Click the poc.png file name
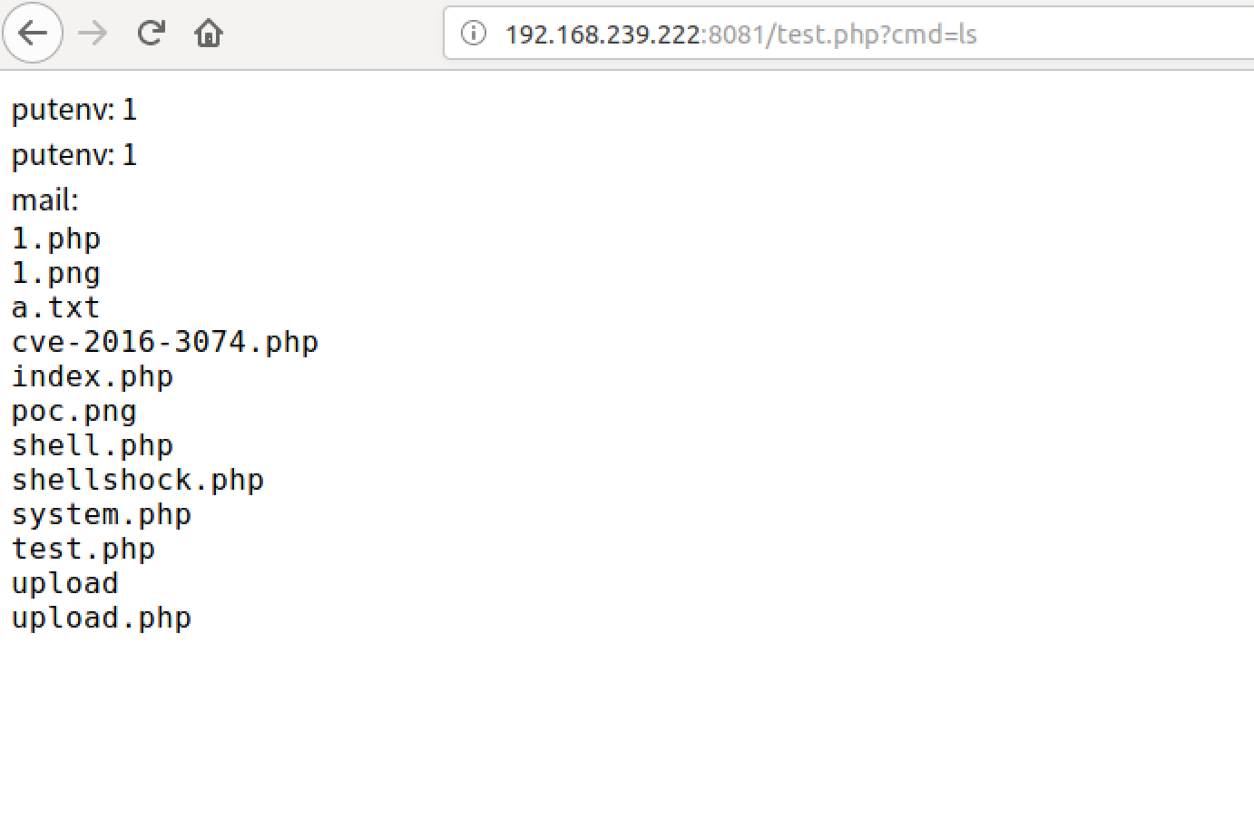Screen dimensions: 1254x838 [74, 411]
